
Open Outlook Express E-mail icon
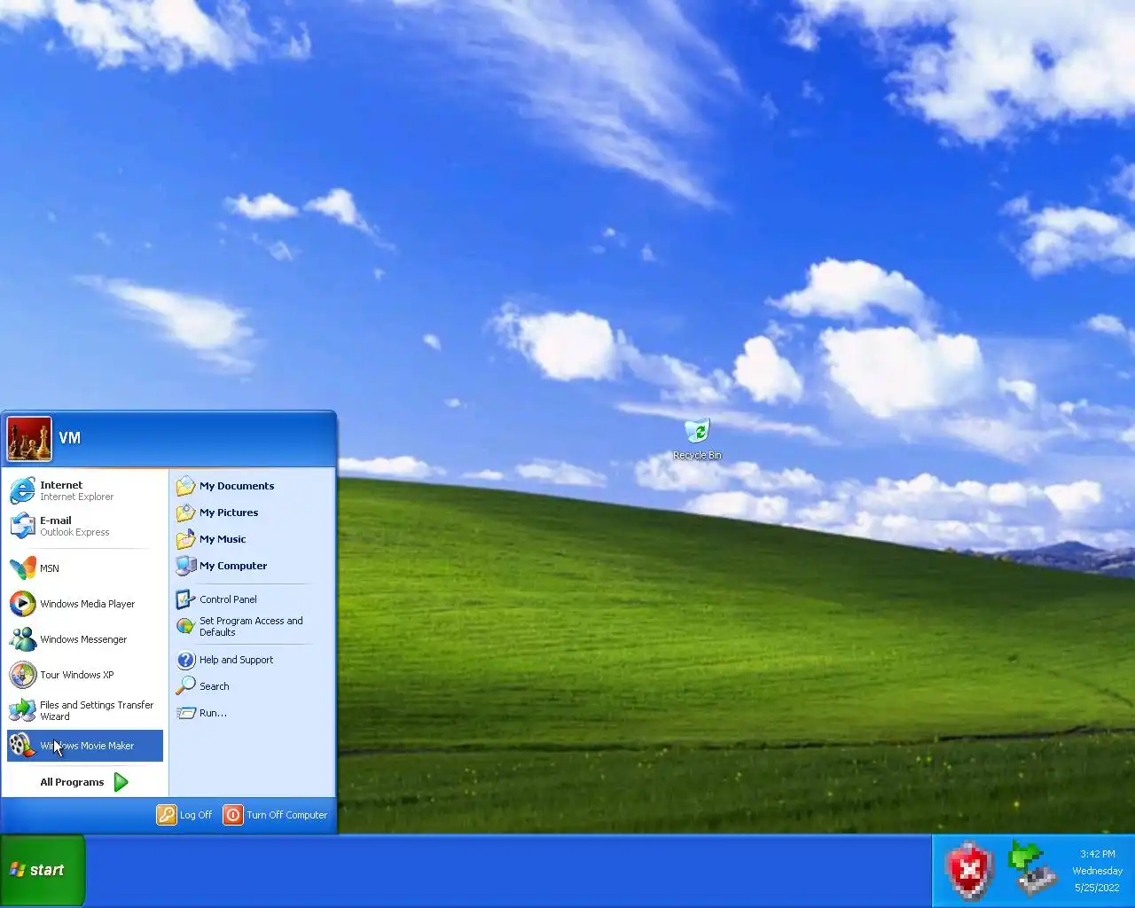(22, 526)
